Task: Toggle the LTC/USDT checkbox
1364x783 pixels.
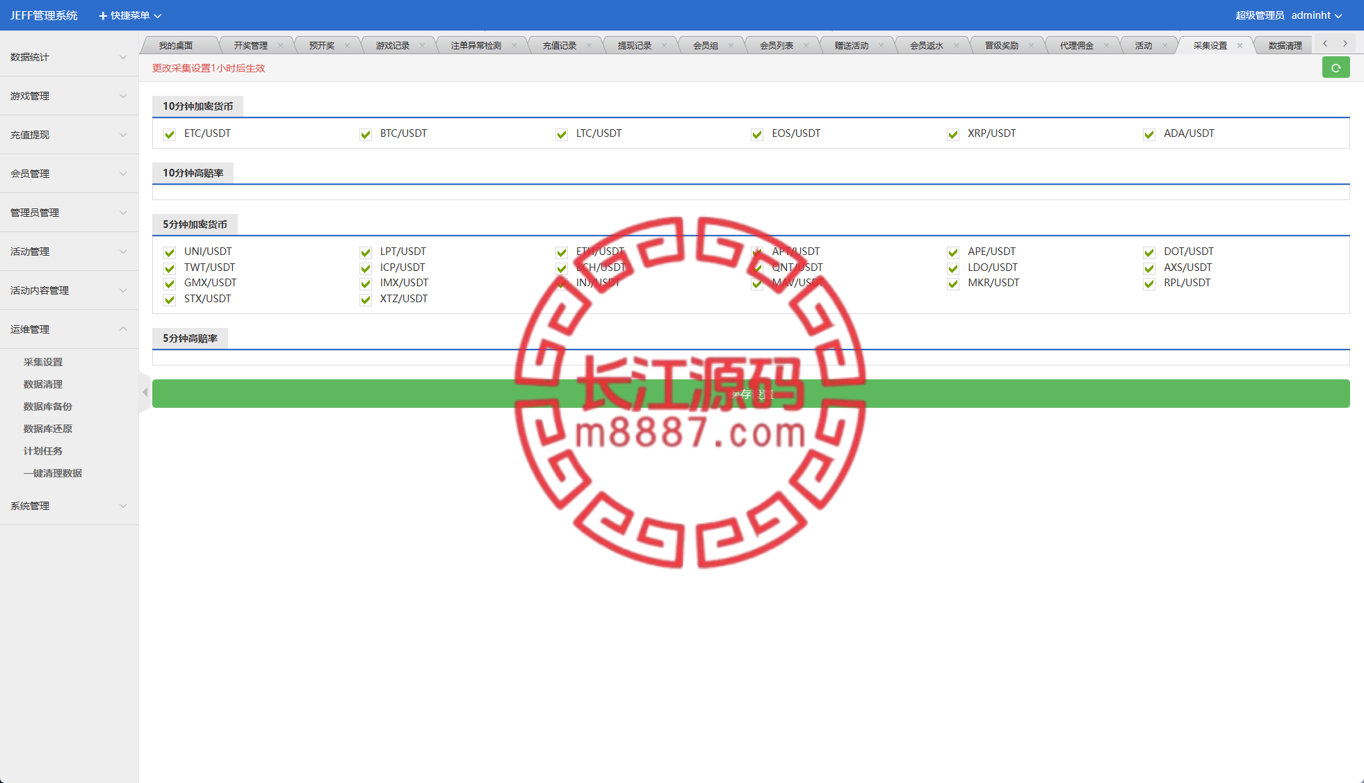Action: pyautogui.click(x=562, y=134)
